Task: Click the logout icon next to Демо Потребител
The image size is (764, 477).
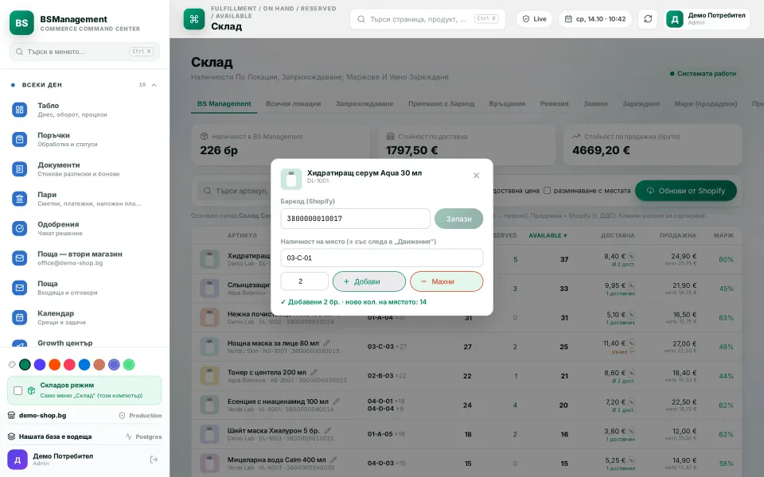Action: [x=154, y=460]
